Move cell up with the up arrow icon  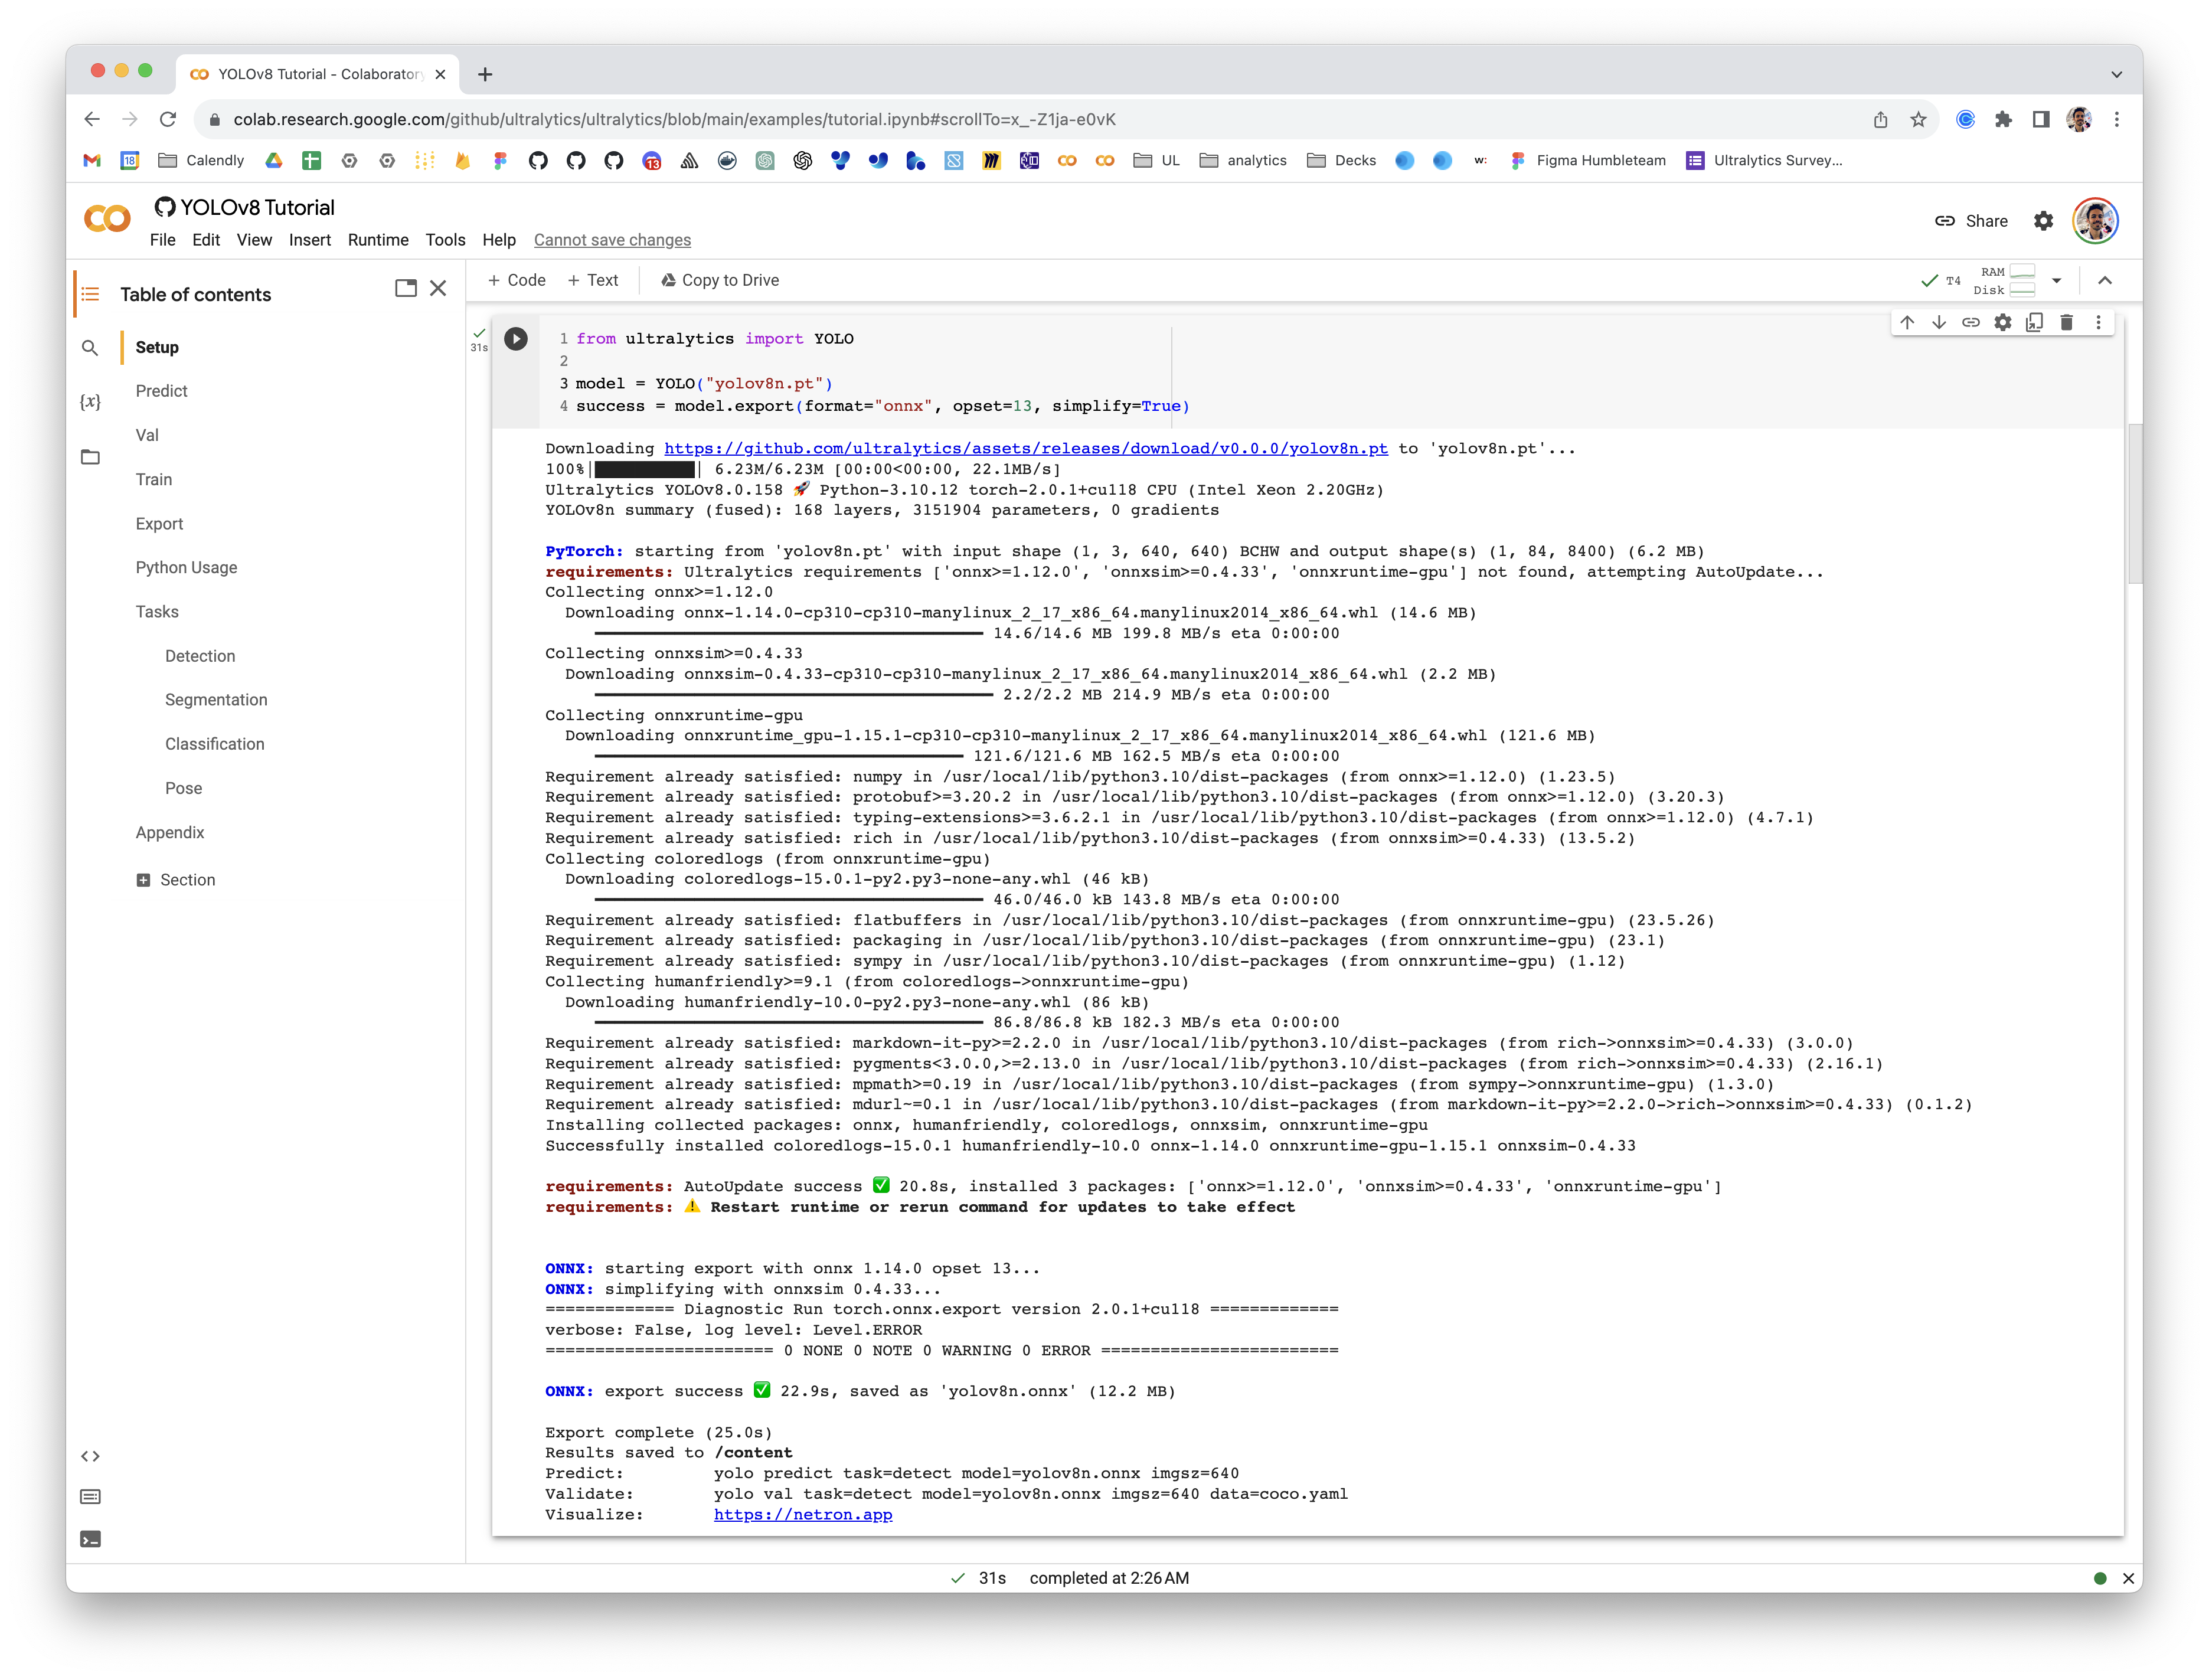1906,322
